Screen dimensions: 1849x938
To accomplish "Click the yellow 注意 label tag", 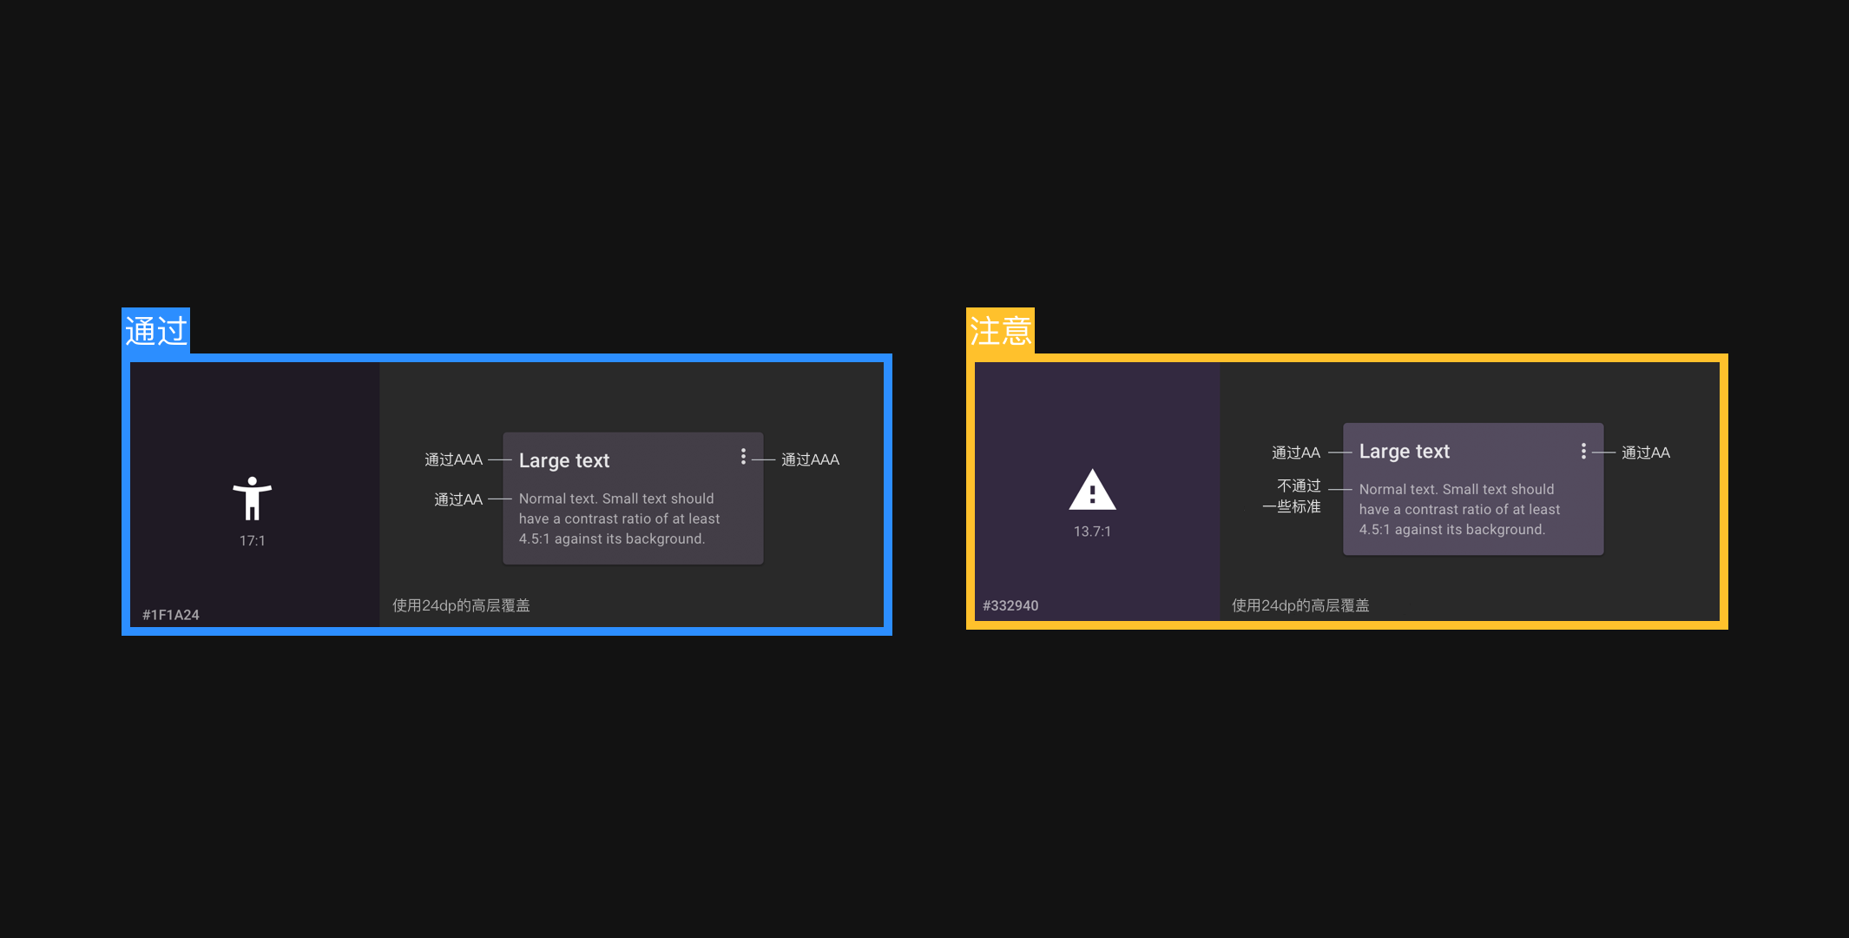I will click(1000, 331).
